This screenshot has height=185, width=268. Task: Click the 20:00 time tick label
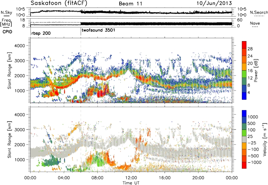[198, 178]
